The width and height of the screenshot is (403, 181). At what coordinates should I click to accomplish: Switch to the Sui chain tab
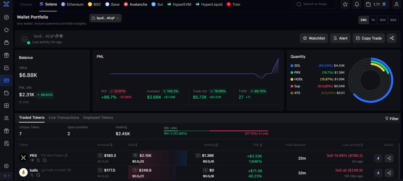pos(157,4)
